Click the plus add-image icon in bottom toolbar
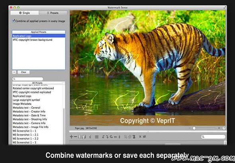This screenshot has width=235, height=163. click(71, 136)
